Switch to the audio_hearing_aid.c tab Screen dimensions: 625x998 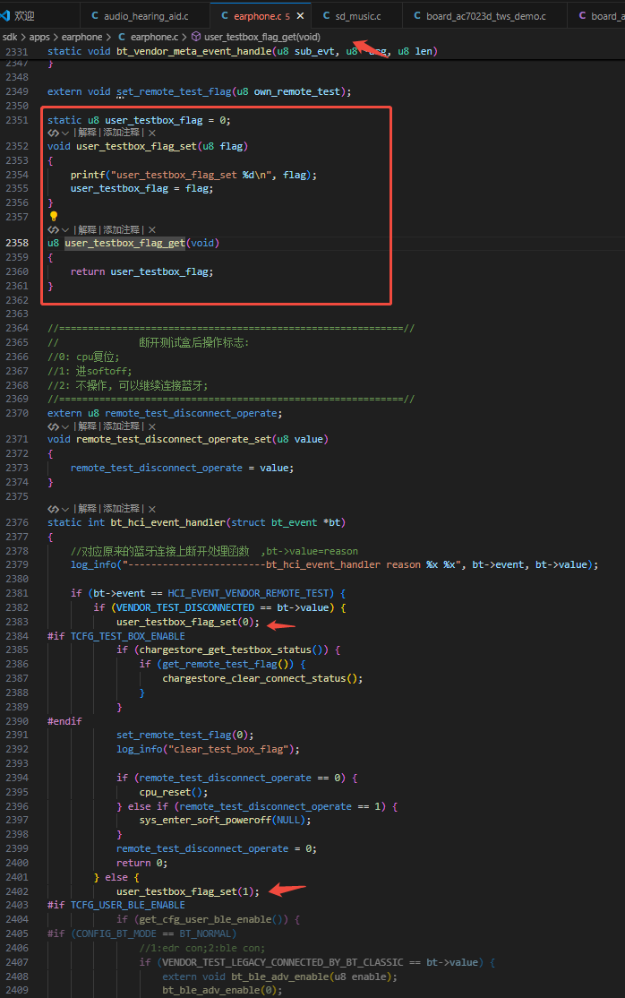point(146,16)
